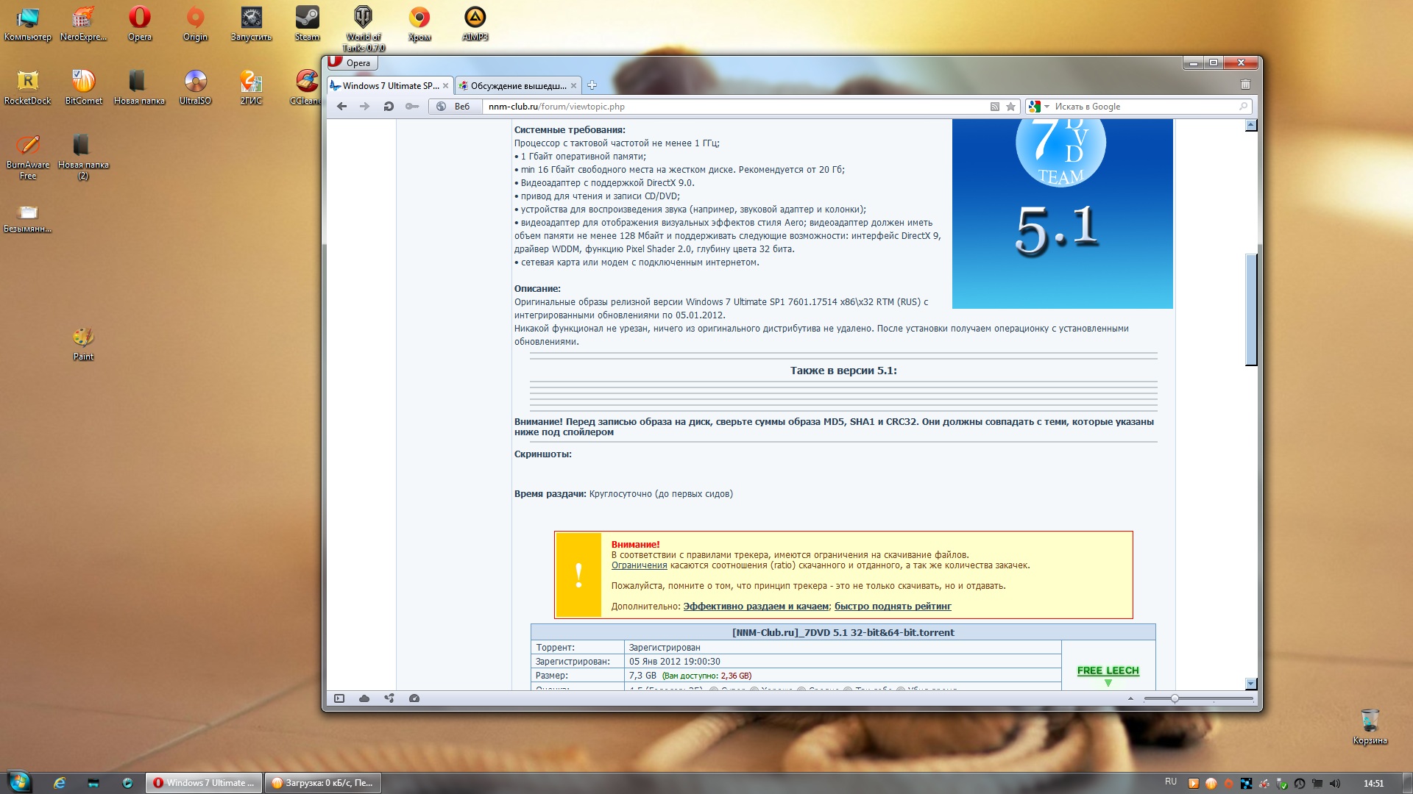
Task: Open the Opera main menu button
Action: (351, 63)
